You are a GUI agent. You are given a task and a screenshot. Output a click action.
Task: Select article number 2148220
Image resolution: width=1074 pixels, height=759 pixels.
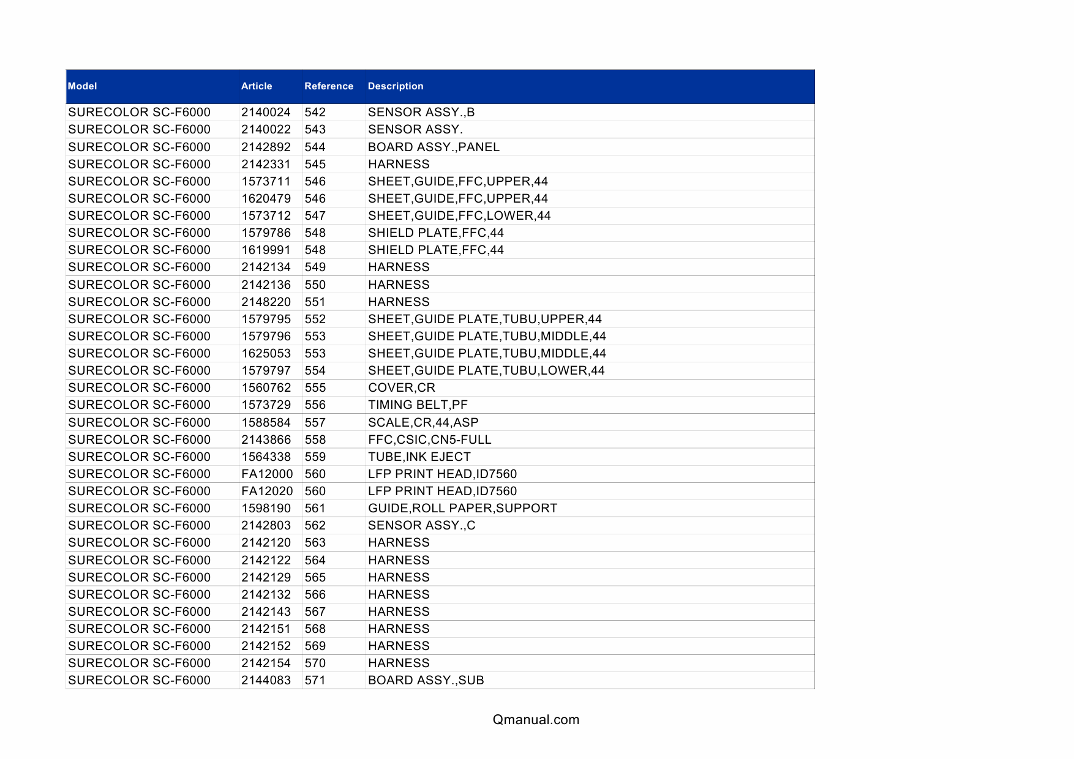click(x=266, y=302)
